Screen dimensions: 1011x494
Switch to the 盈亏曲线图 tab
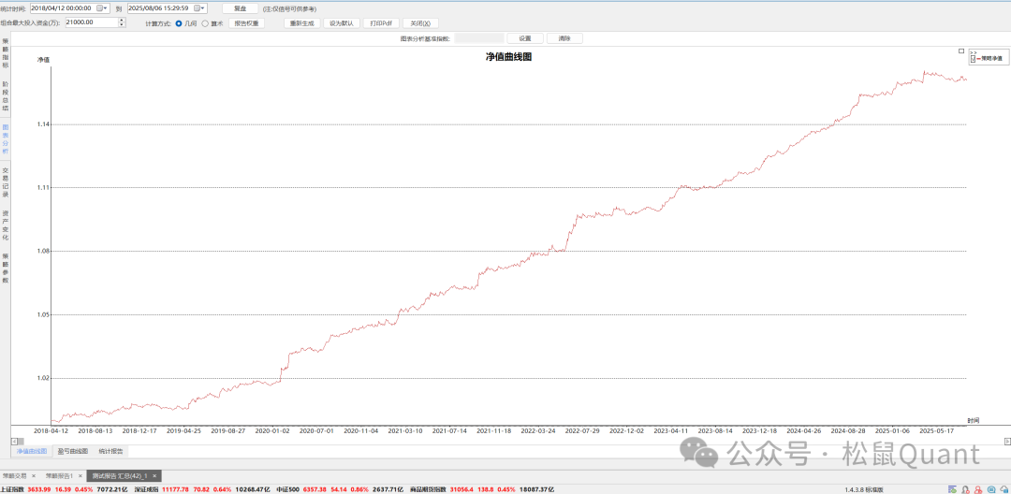(x=73, y=451)
